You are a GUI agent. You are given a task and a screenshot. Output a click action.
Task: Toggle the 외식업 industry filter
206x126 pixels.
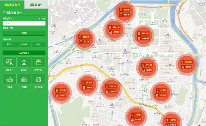9,44
